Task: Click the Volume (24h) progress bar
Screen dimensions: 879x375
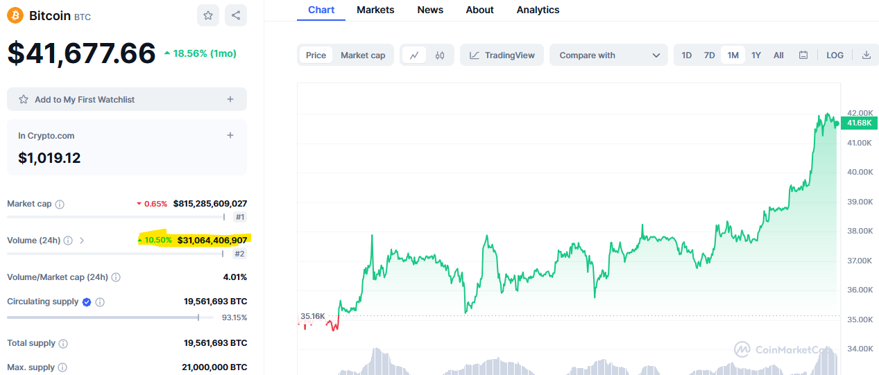Action: [116, 254]
